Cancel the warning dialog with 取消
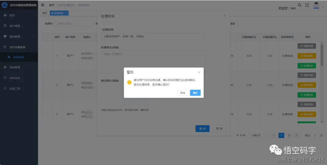Viewport: 327px width, 165px height. (183, 93)
